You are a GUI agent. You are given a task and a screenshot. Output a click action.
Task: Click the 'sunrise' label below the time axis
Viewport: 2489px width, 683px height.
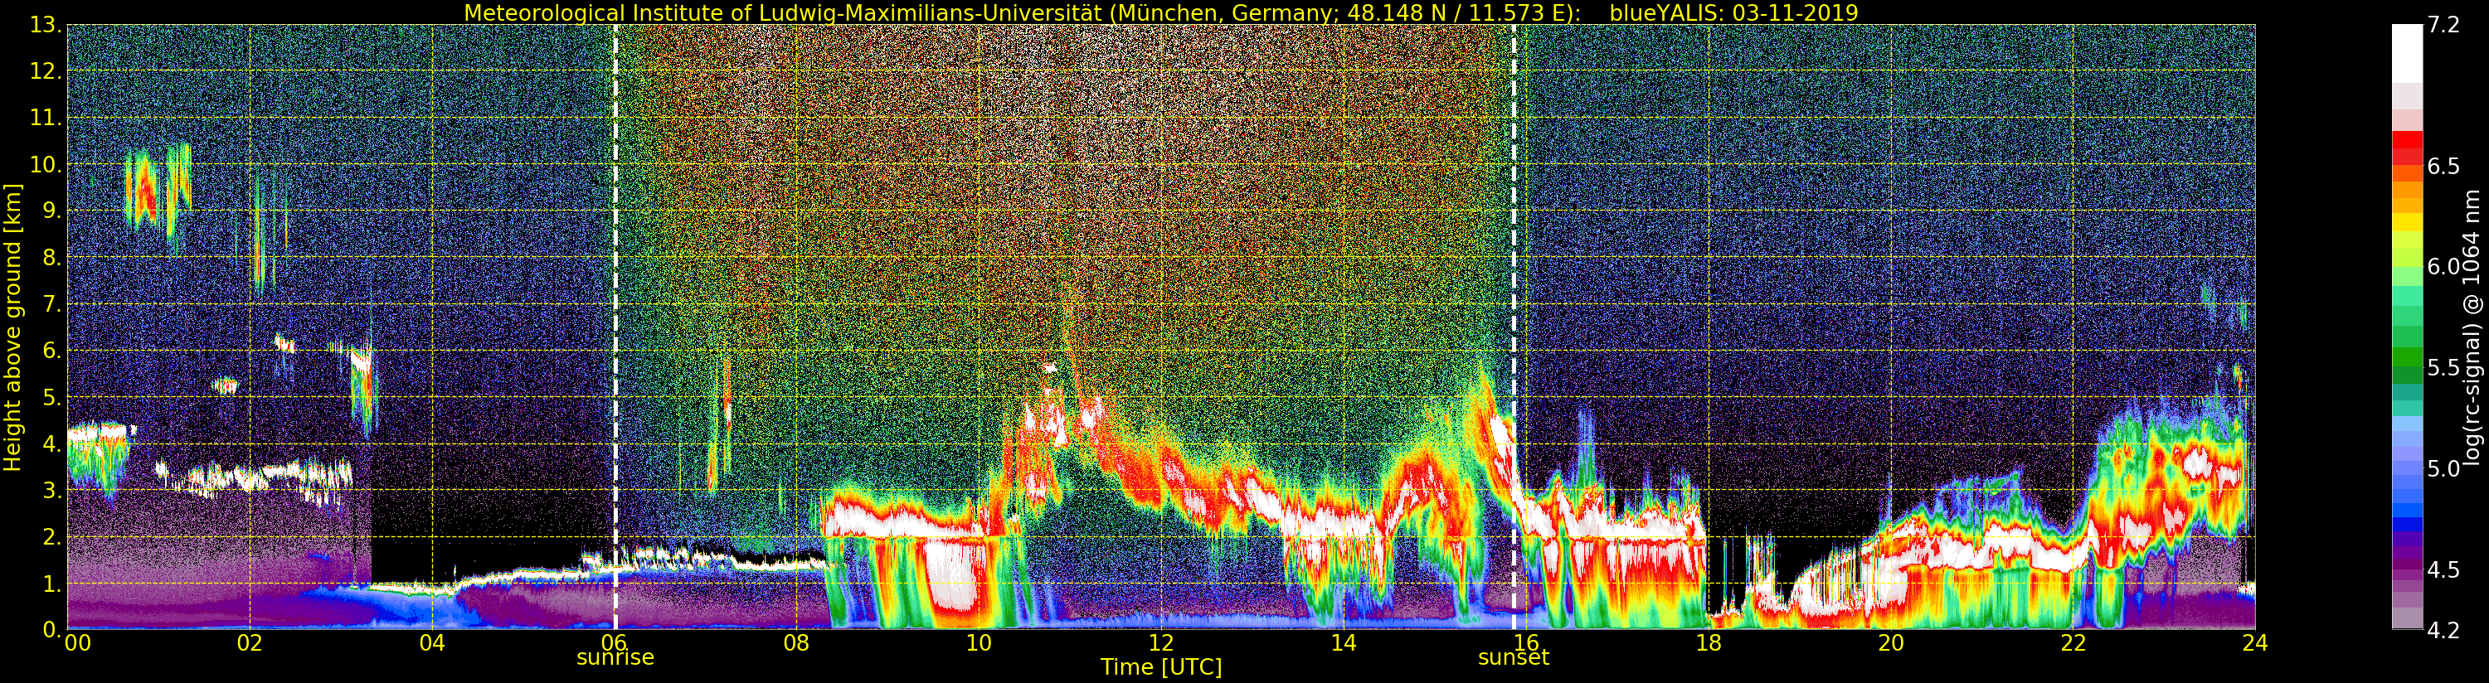615,658
